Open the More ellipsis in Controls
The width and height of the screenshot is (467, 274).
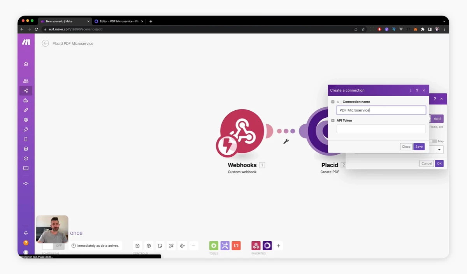click(194, 246)
